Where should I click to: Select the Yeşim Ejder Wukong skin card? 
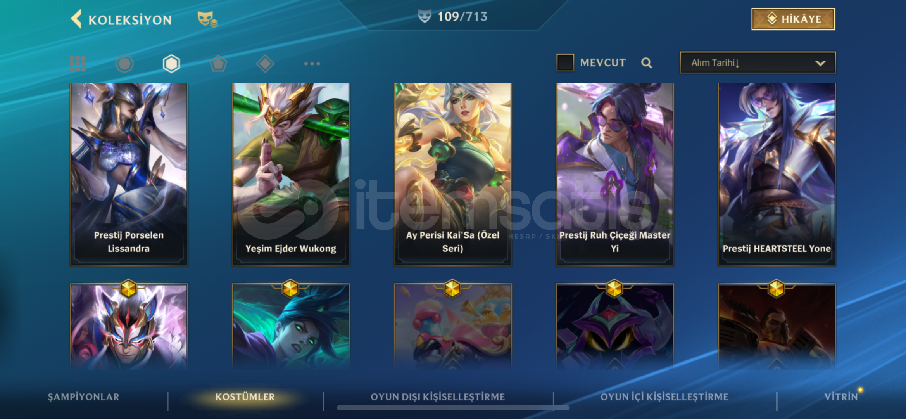coord(291,174)
